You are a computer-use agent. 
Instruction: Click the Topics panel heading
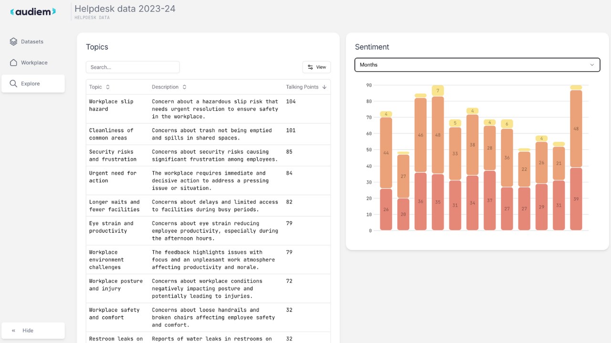(97, 47)
